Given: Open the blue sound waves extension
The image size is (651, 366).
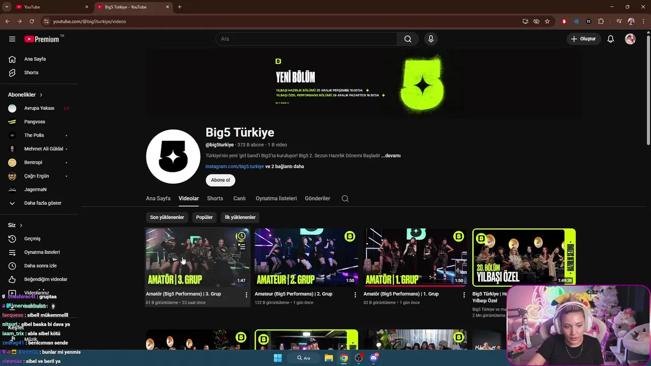Looking at the screenshot, I should pos(576,21).
